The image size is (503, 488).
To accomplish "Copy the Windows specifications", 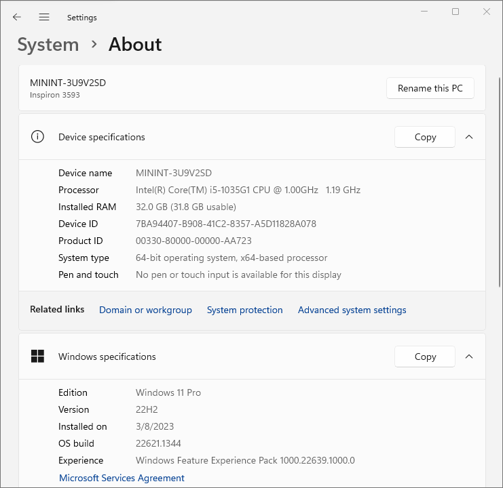I will click(425, 357).
